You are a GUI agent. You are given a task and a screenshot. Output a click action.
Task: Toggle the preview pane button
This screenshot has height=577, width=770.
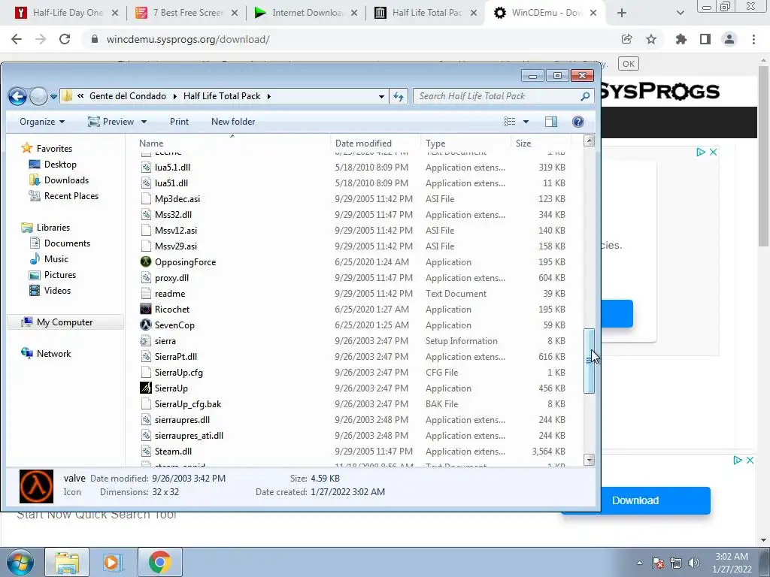coord(551,122)
